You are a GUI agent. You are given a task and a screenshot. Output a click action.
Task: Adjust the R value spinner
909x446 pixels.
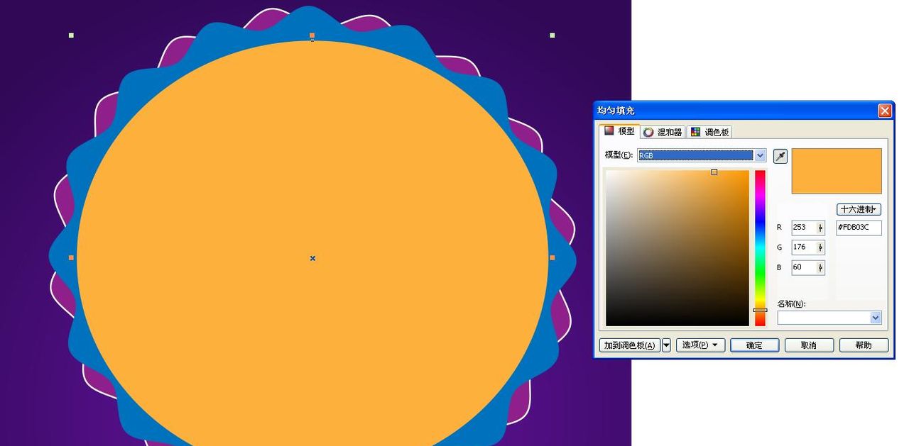point(821,228)
